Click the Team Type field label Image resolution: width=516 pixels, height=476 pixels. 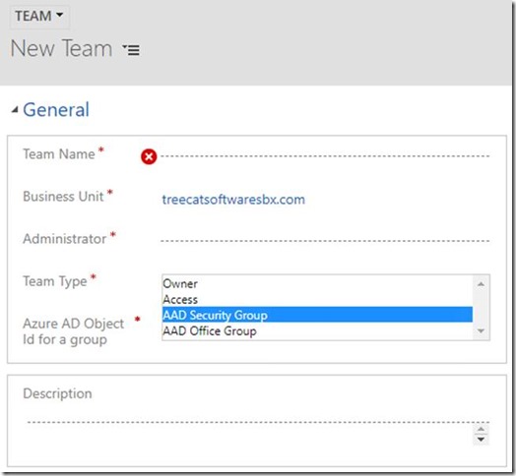click(55, 281)
